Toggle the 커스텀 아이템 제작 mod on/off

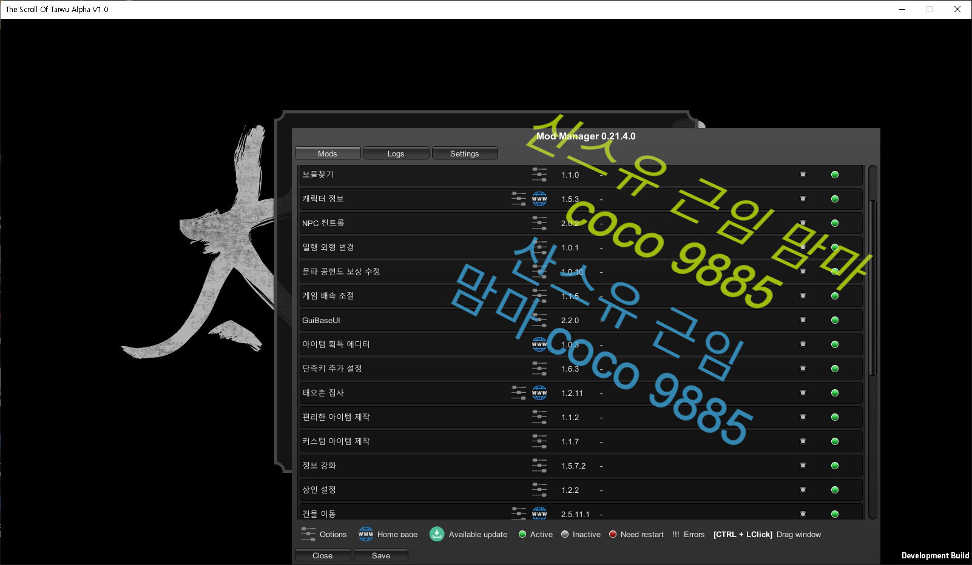pyautogui.click(x=803, y=441)
